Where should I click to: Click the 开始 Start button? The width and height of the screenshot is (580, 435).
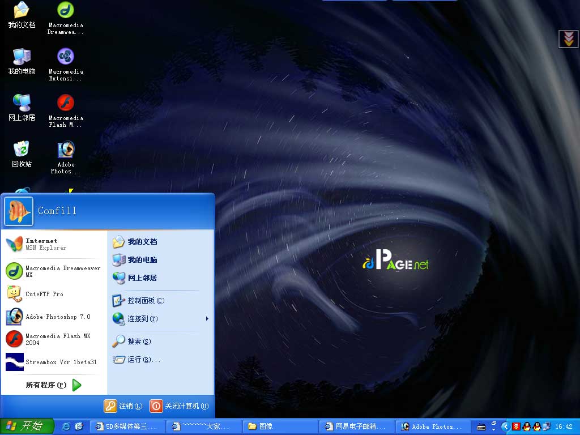tap(27, 426)
